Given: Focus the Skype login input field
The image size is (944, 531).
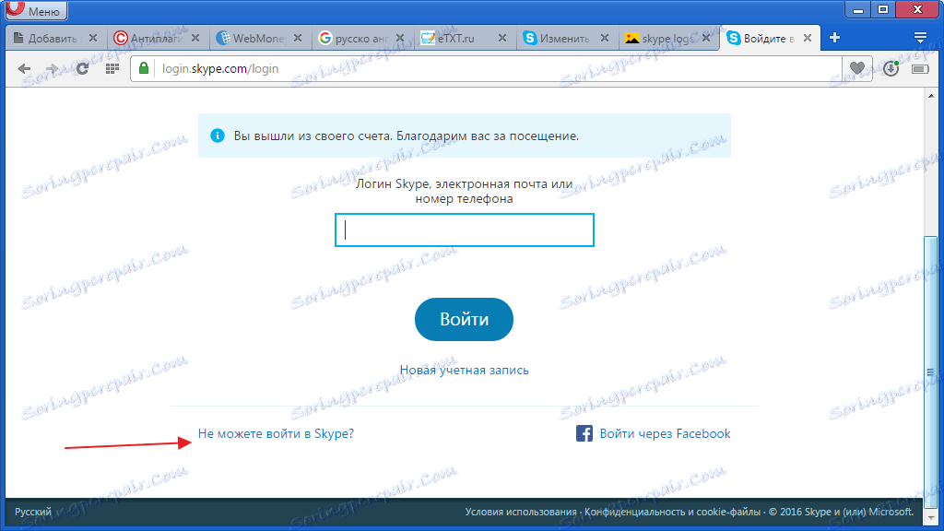Looking at the screenshot, I should tap(465, 230).
